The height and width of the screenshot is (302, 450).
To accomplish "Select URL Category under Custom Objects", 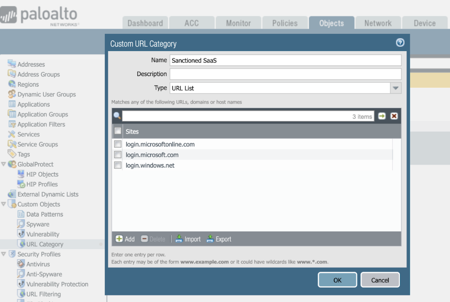I will (x=45, y=244).
